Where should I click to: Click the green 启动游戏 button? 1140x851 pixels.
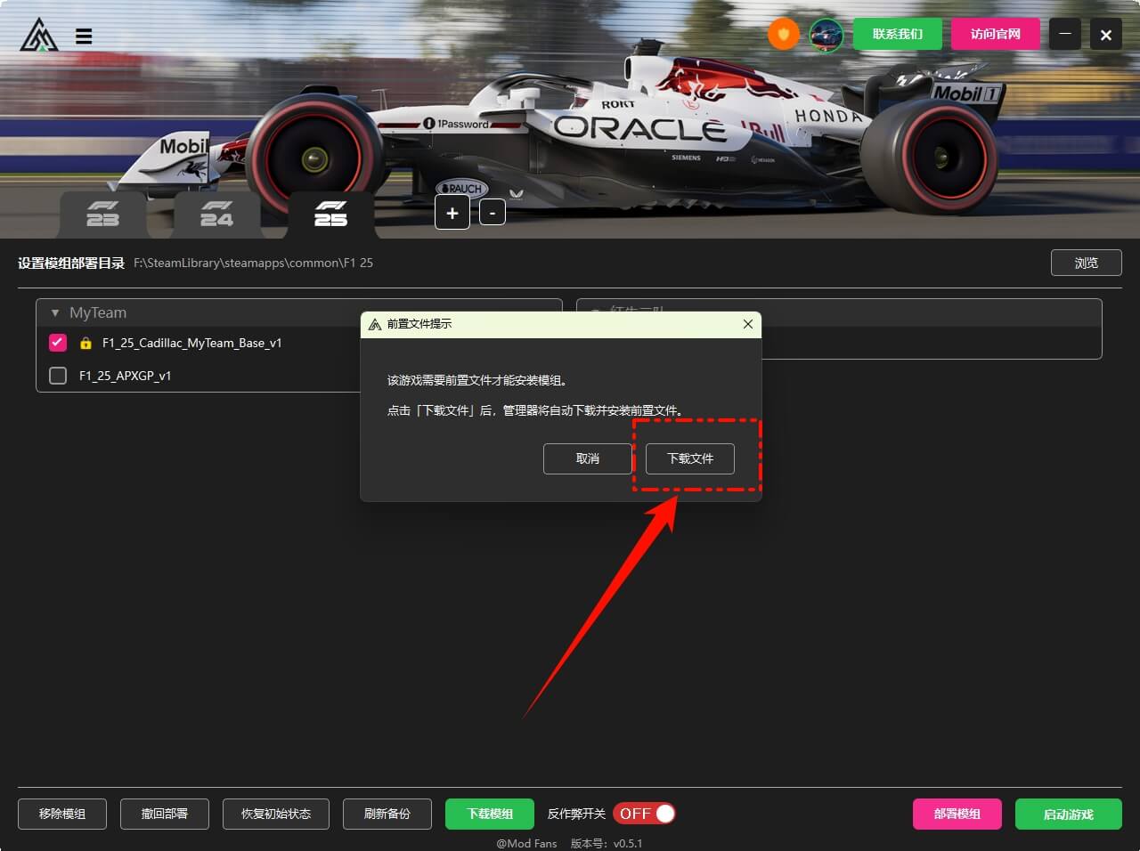point(1068,814)
